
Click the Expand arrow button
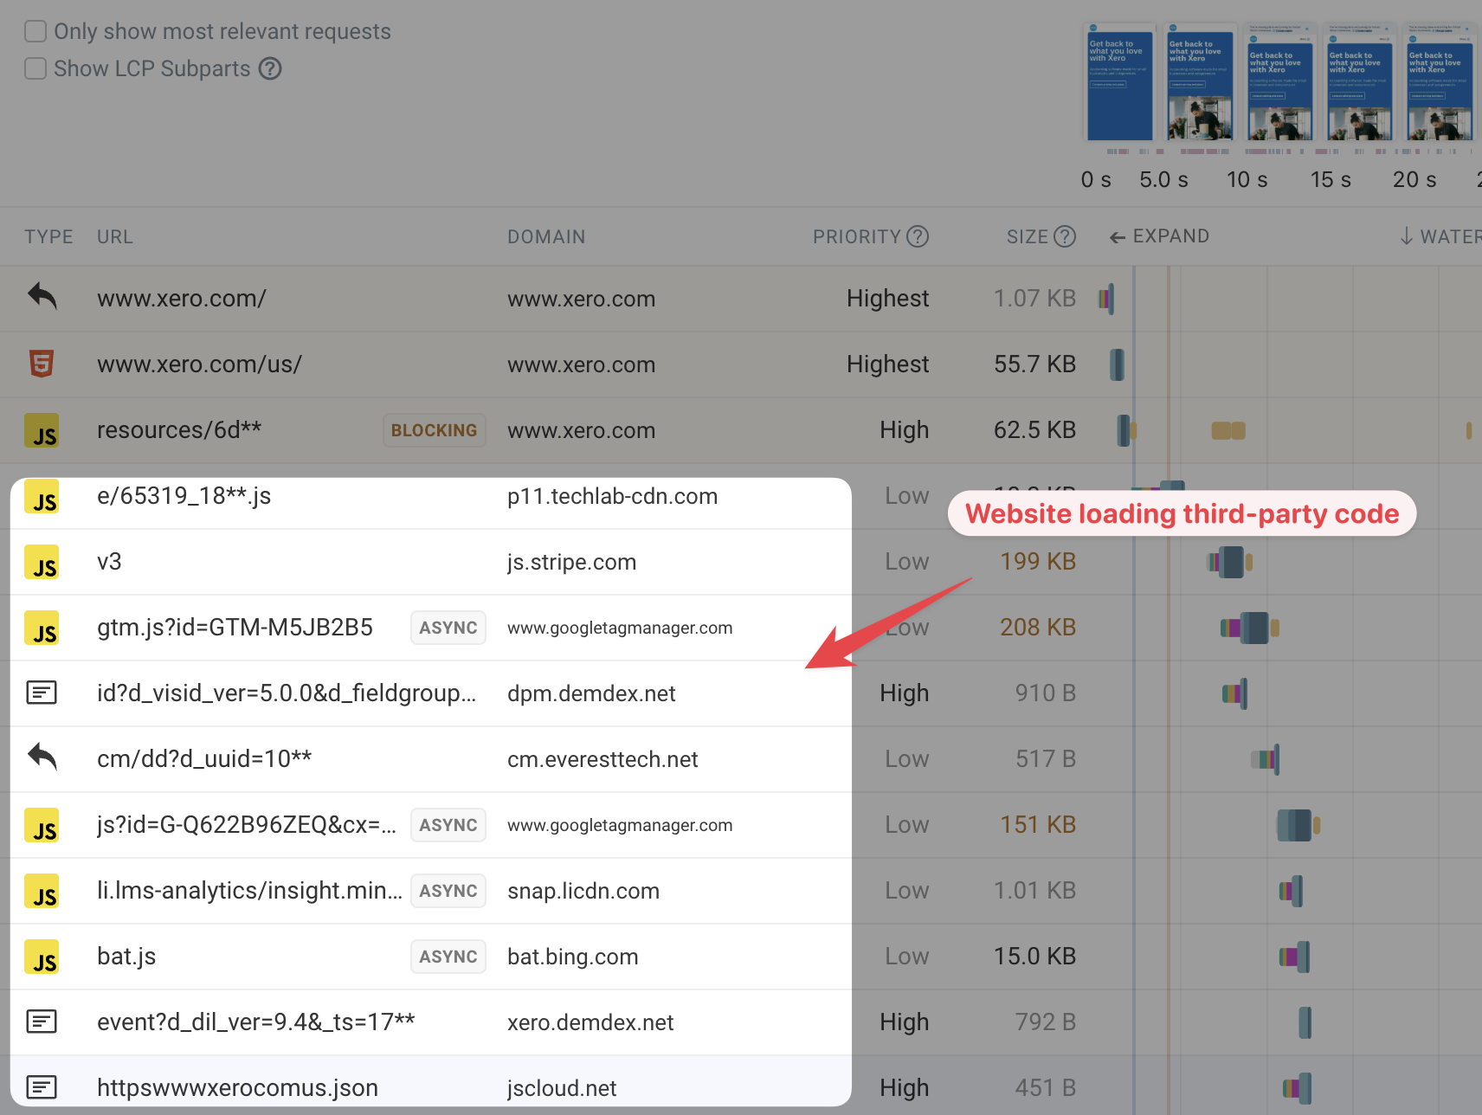point(1159,236)
